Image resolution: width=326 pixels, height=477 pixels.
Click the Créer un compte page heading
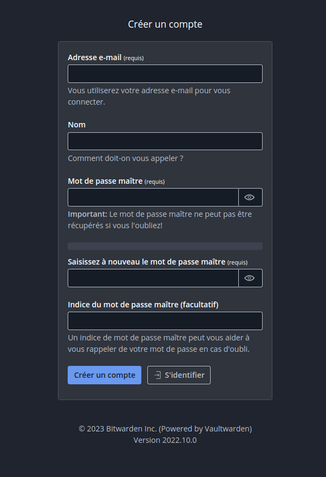pos(165,24)
